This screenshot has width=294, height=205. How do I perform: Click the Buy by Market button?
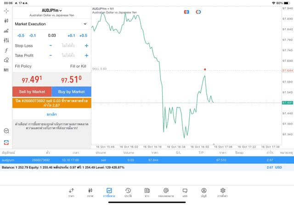[71, 92]
